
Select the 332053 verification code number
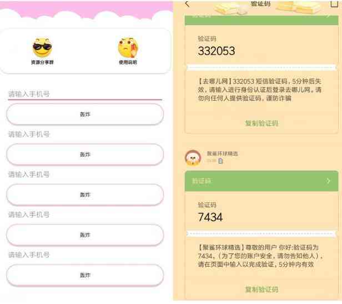[x=217, y=51]
